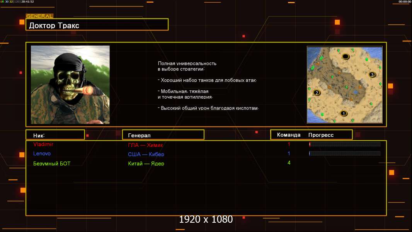Click the Команда column header
This screenshot has height=232, width=412.
click(x=289, y=135)
